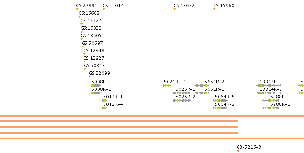The height and width of the screenshot is (153, 304).
Task: Select the GS:22014 insertion triangle marker
Action: pos(104,9)
